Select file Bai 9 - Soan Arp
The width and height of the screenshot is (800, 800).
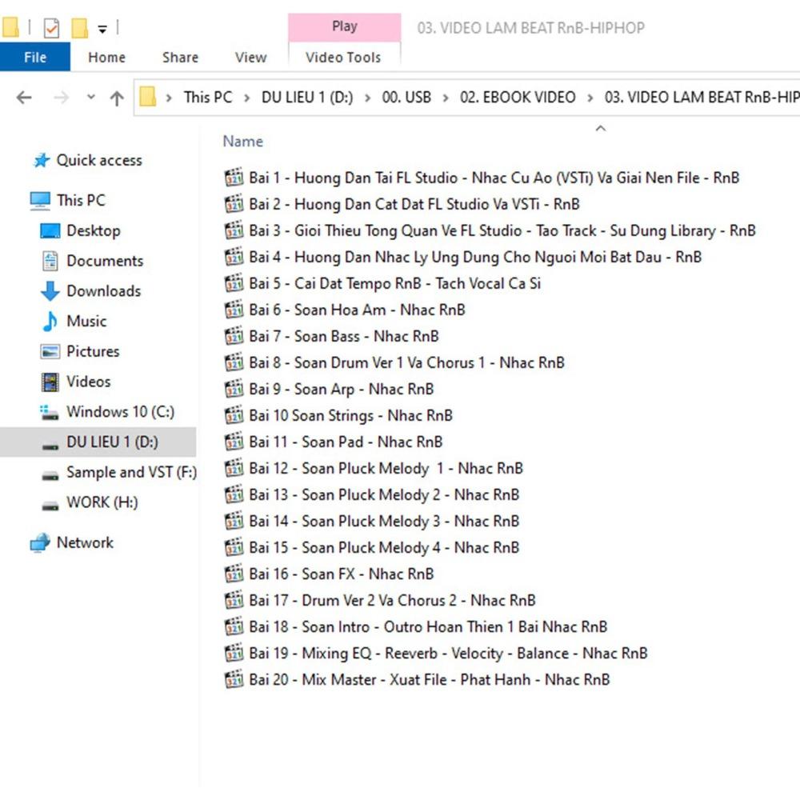[x=342, y=390]
